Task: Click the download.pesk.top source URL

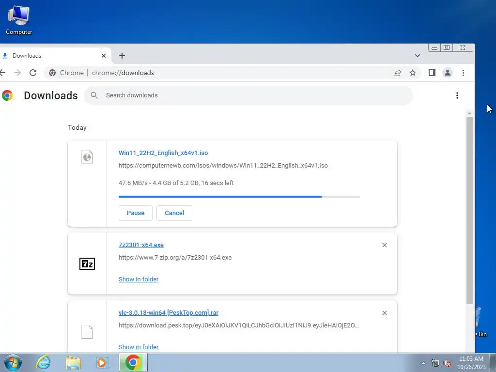Action: point(238,325)
